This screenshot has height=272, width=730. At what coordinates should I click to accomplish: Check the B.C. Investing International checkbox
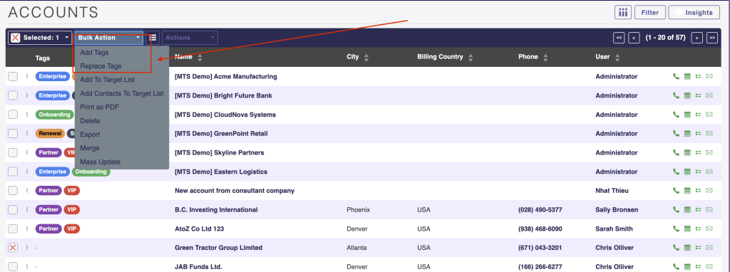click(13, 209)
